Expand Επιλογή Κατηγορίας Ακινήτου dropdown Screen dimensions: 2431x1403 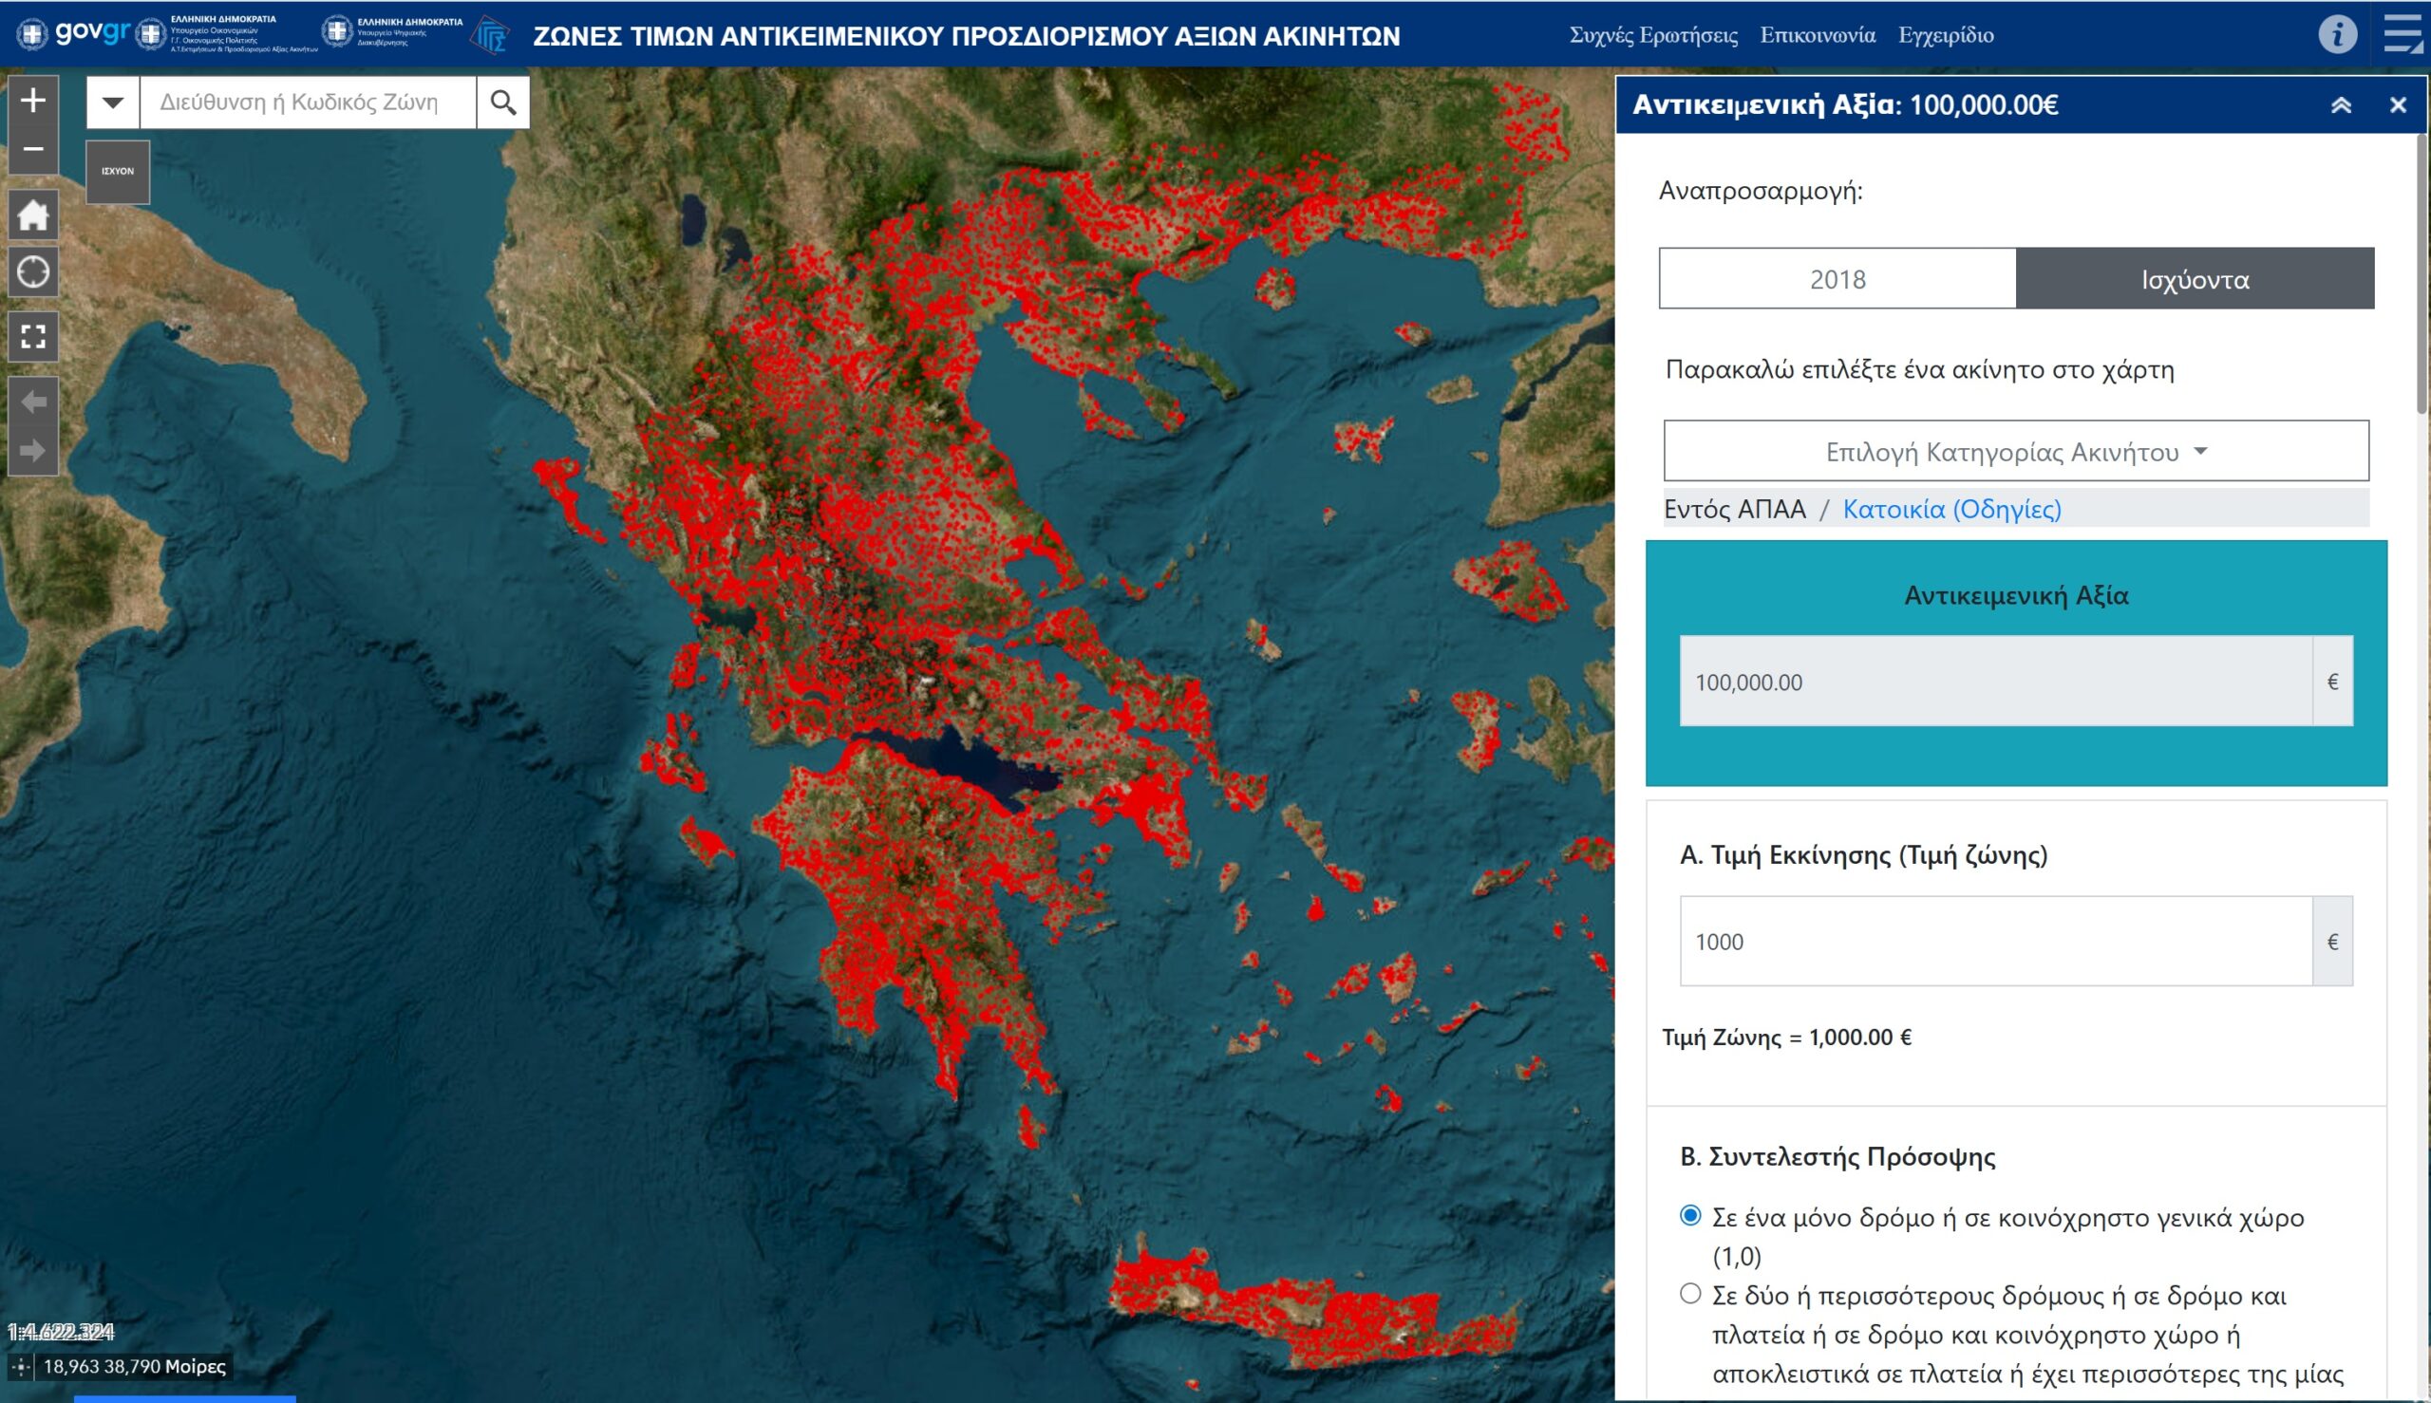coord(2016,451)
